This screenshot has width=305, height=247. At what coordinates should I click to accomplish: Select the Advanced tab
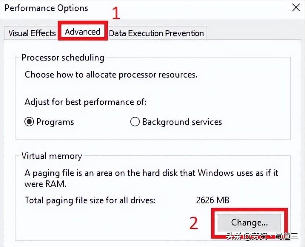tap(82, 32)
